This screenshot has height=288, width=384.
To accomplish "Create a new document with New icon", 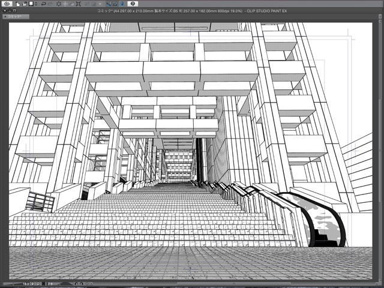I will pyautogui.click(x=18, y=4).
